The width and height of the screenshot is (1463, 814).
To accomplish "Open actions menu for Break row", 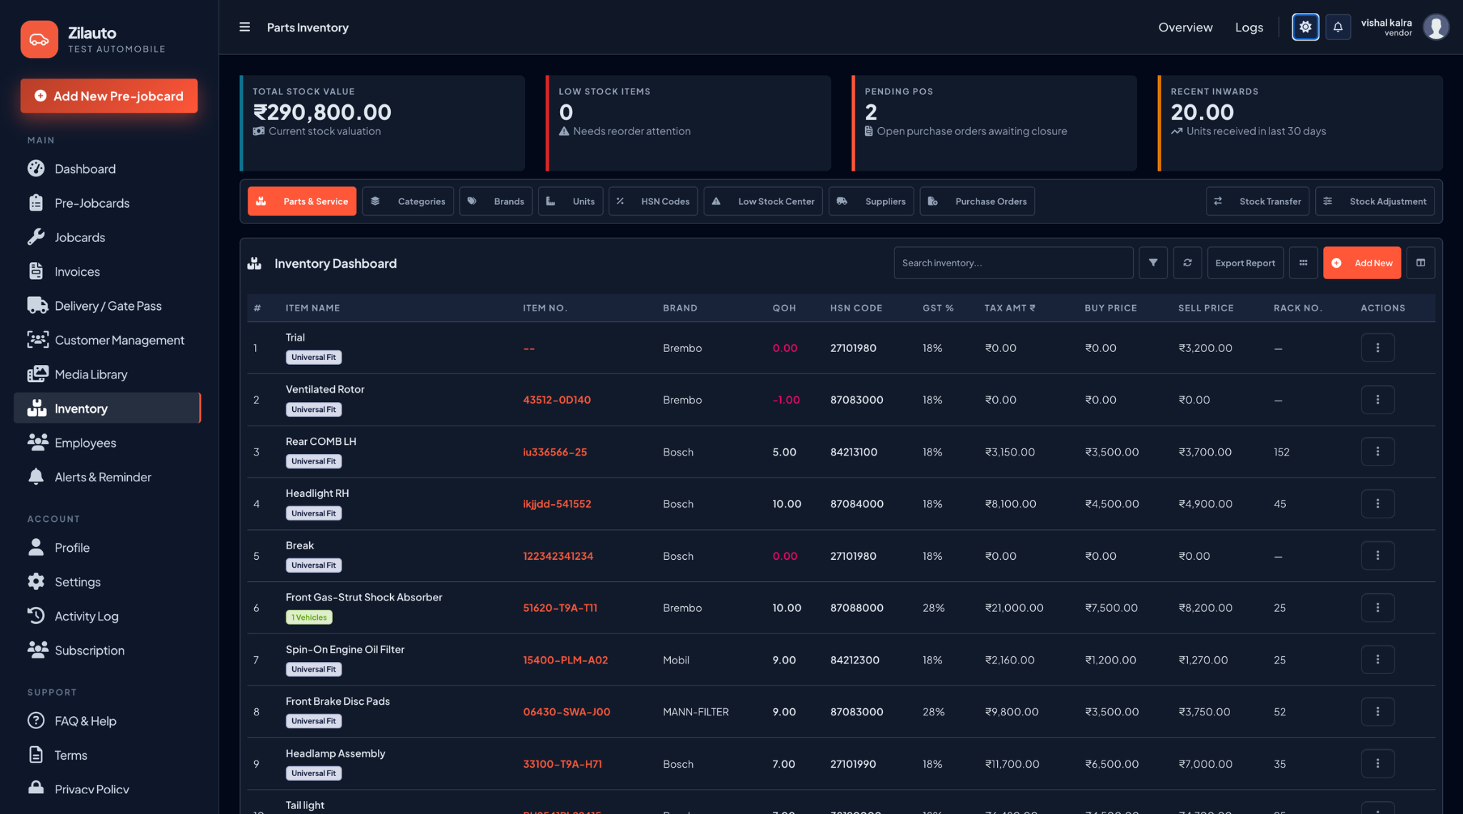I will tap(1378, 556).
